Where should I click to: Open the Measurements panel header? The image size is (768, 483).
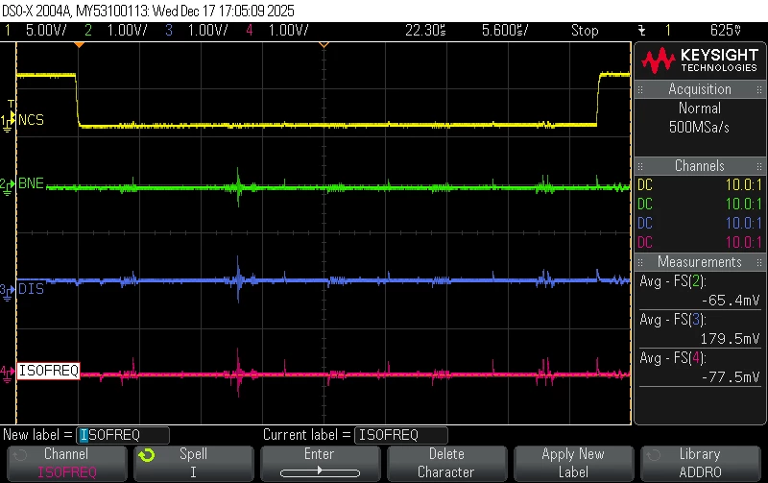[x=700, y=261]
